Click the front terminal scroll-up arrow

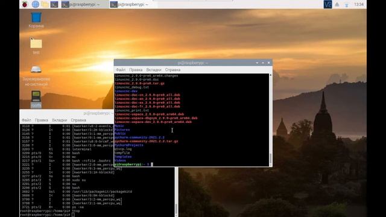click(x=271, y=75)
